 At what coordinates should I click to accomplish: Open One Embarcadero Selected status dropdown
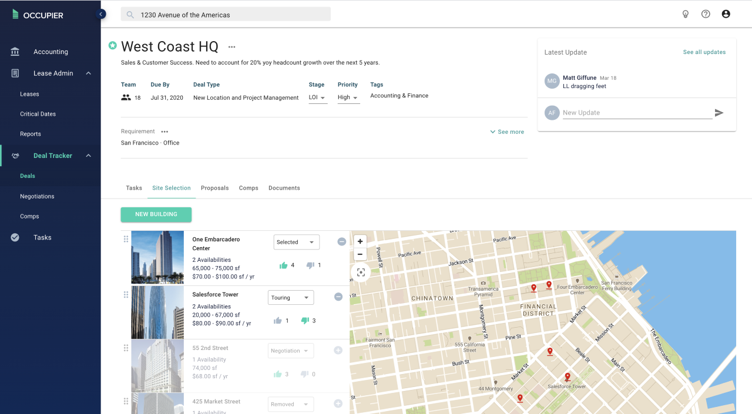click(x=297, y=242)
